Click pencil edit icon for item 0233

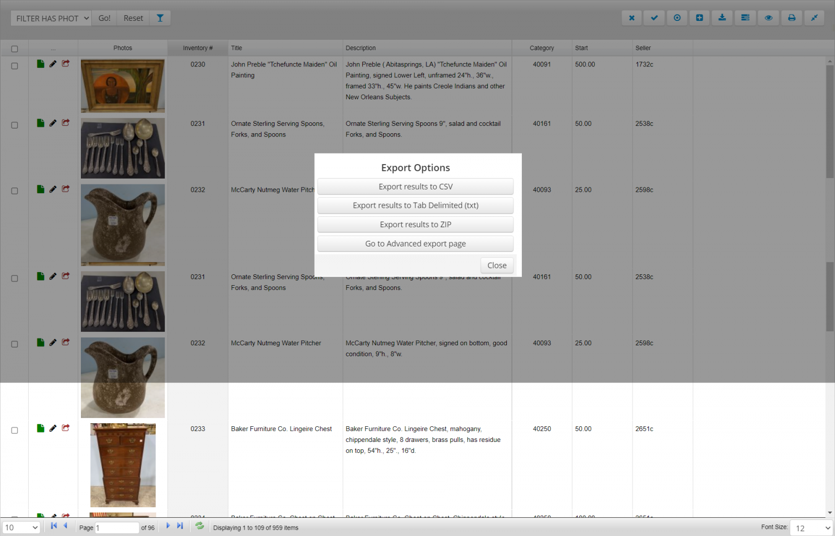coord(53,428)
